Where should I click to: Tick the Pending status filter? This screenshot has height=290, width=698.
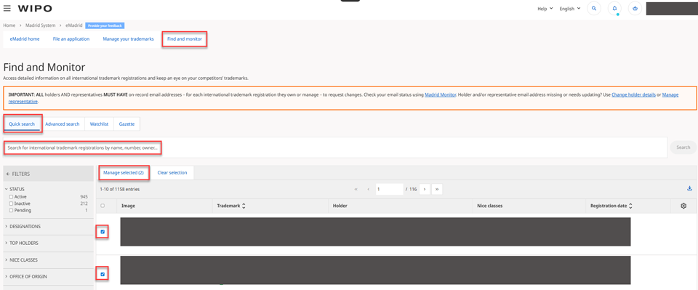(x=11, y=210)
